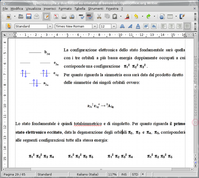Undo the last action
Image resolution: width=199 pixels, height=178 pixels.
pyautogui.click(x=136, y=16)
